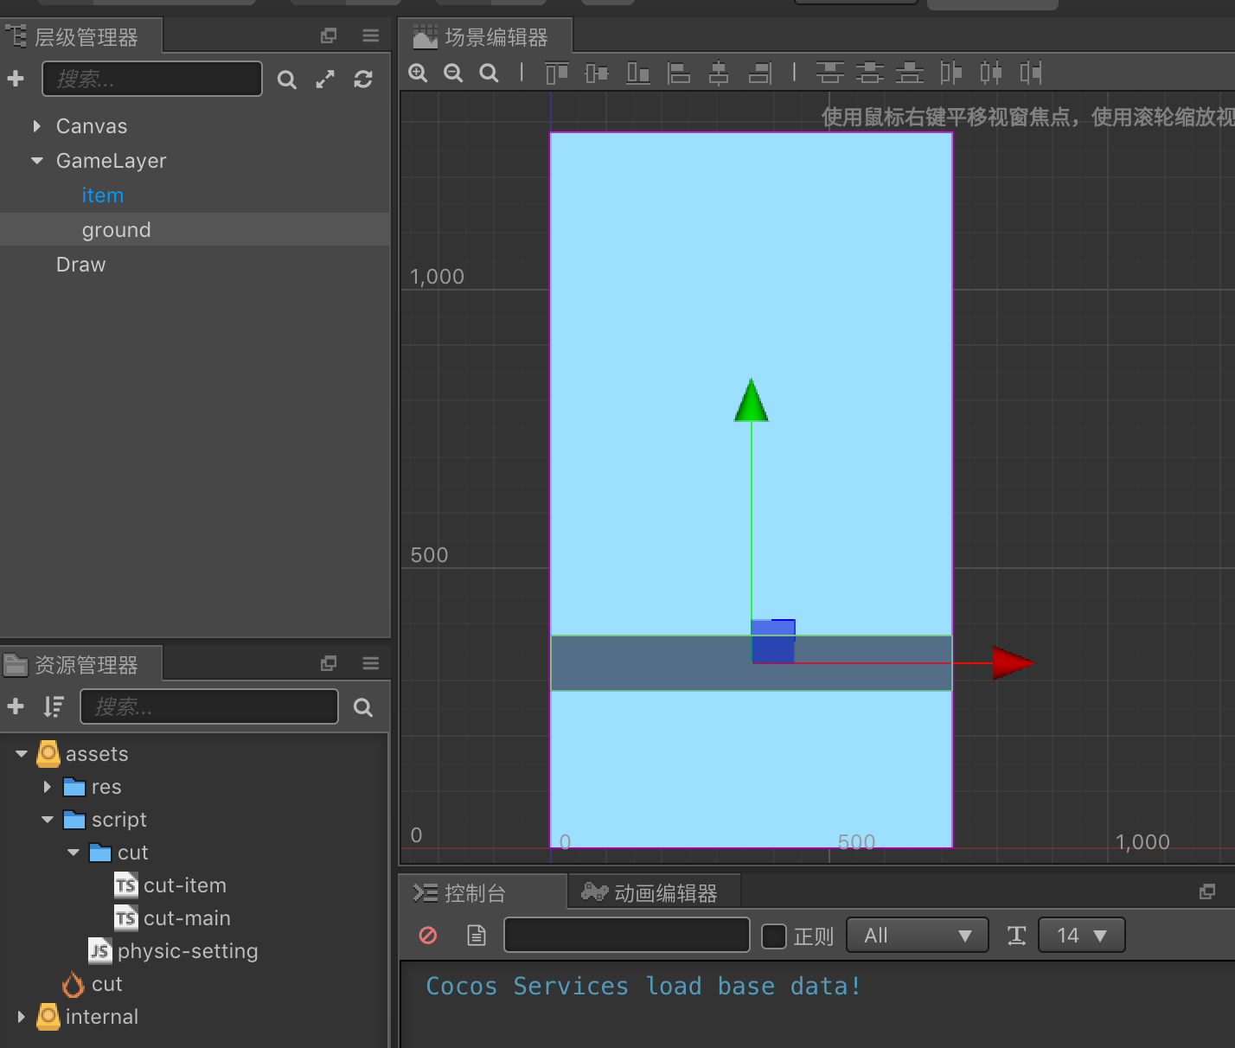Click the asset sort order icon
The height and width of the screenshot is (1048, 1235).
point(54,707)
